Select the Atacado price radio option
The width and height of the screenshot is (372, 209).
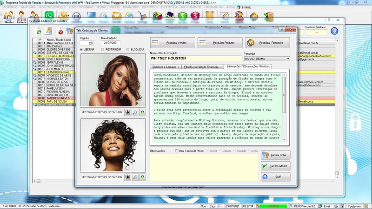coord(234,150)
